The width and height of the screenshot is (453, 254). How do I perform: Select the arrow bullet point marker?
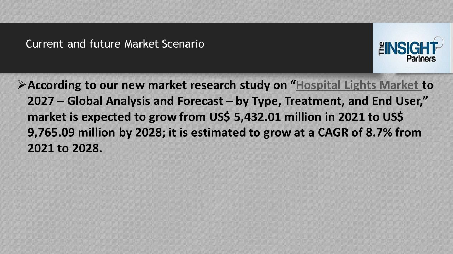tap(22, 85)
